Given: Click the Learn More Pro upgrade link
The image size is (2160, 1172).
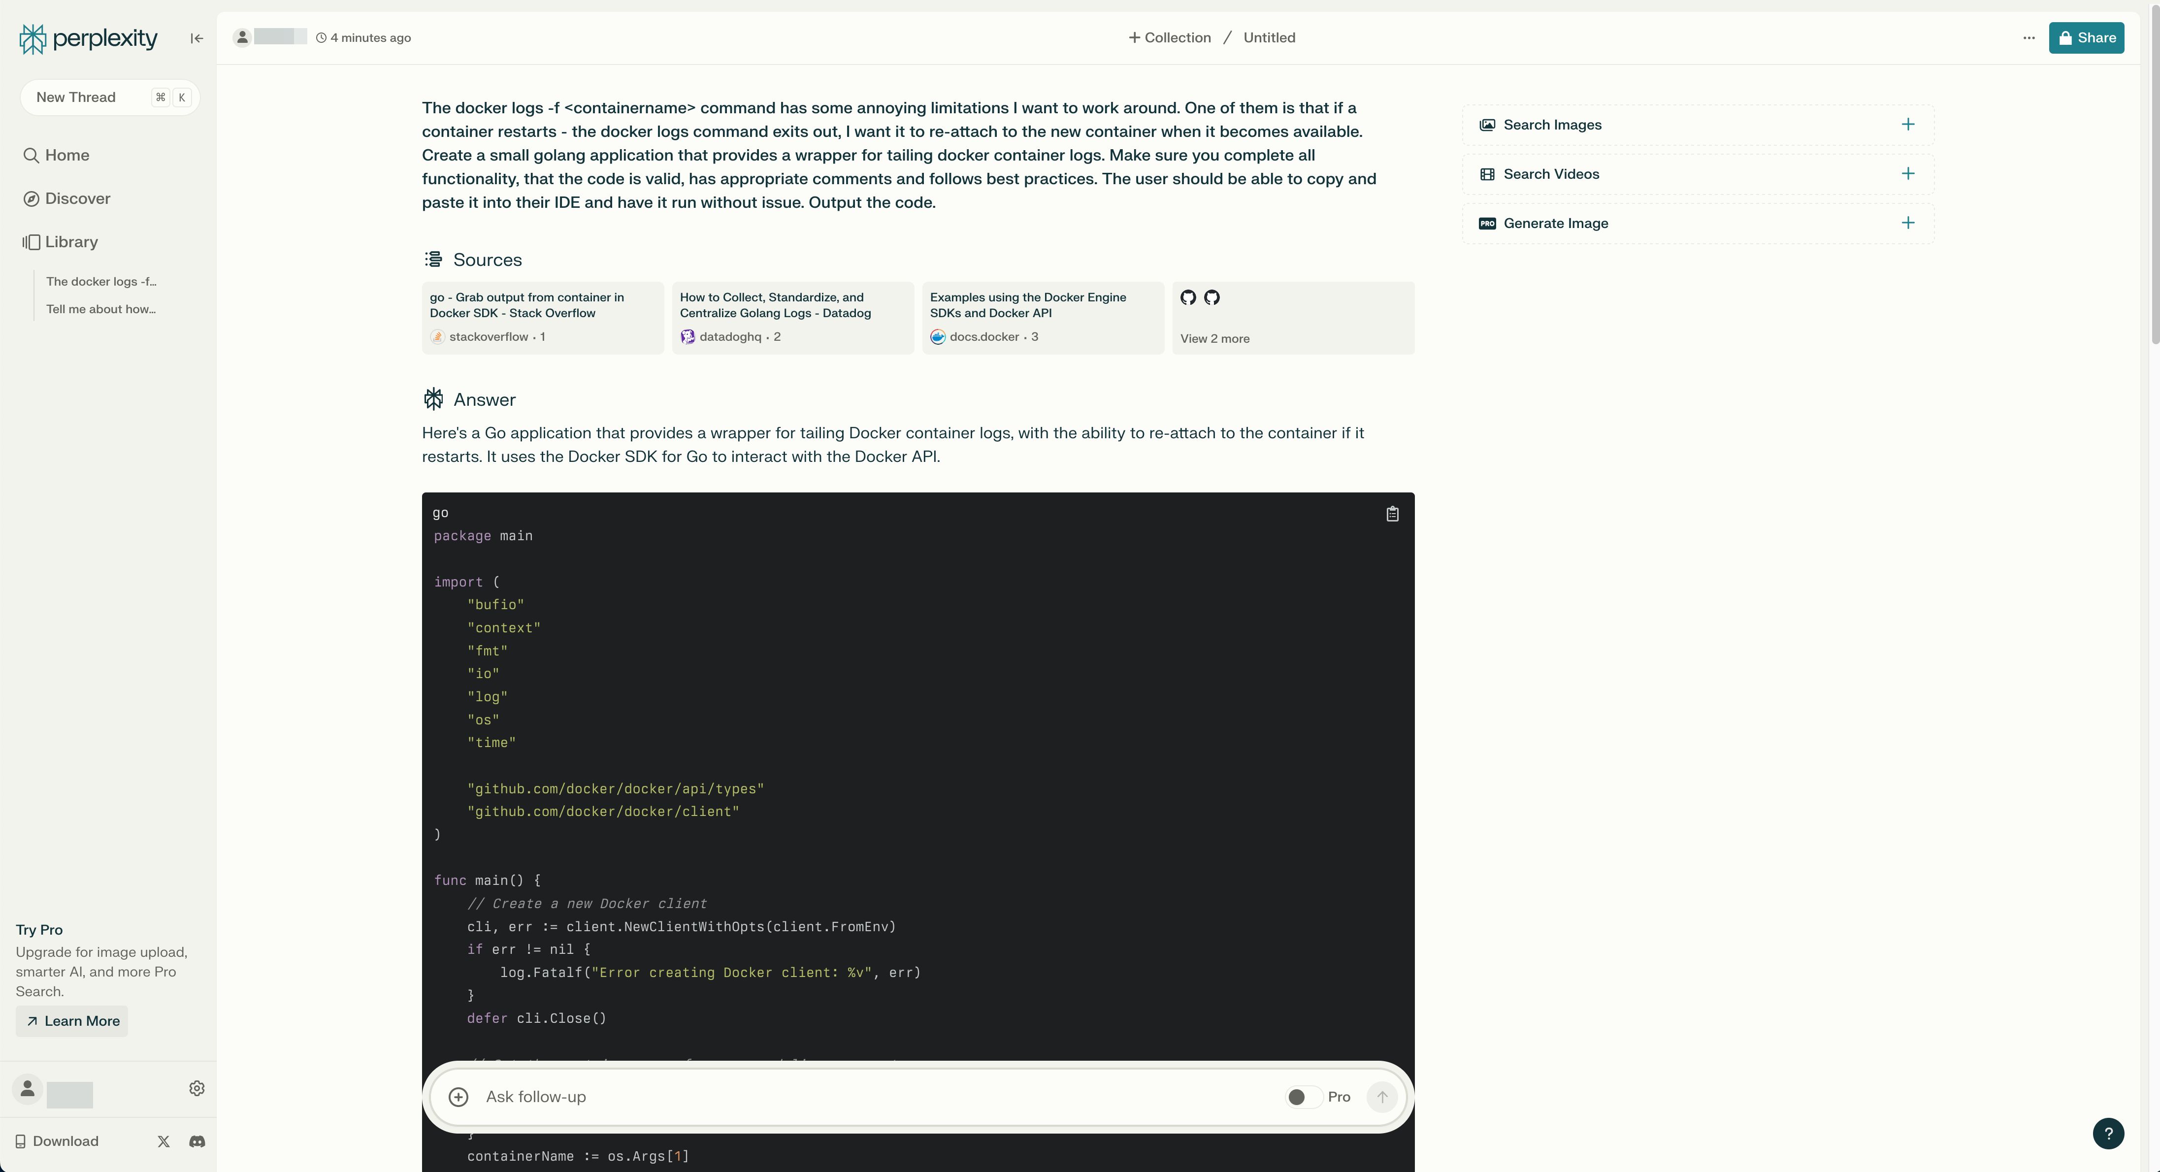Looking at the screenshot, I should click(x=71, y=1020).
